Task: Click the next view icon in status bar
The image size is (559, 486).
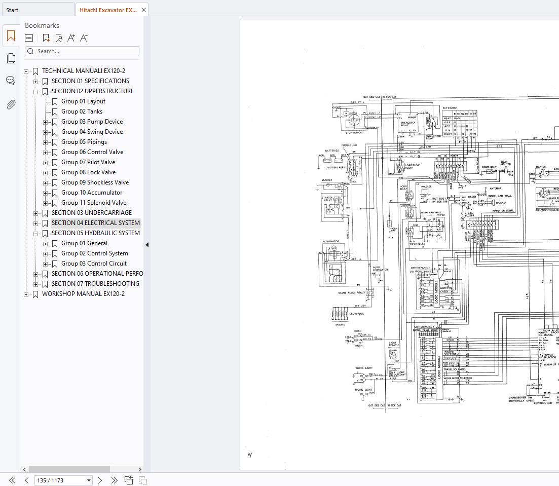Action: [x=142, y=480]
